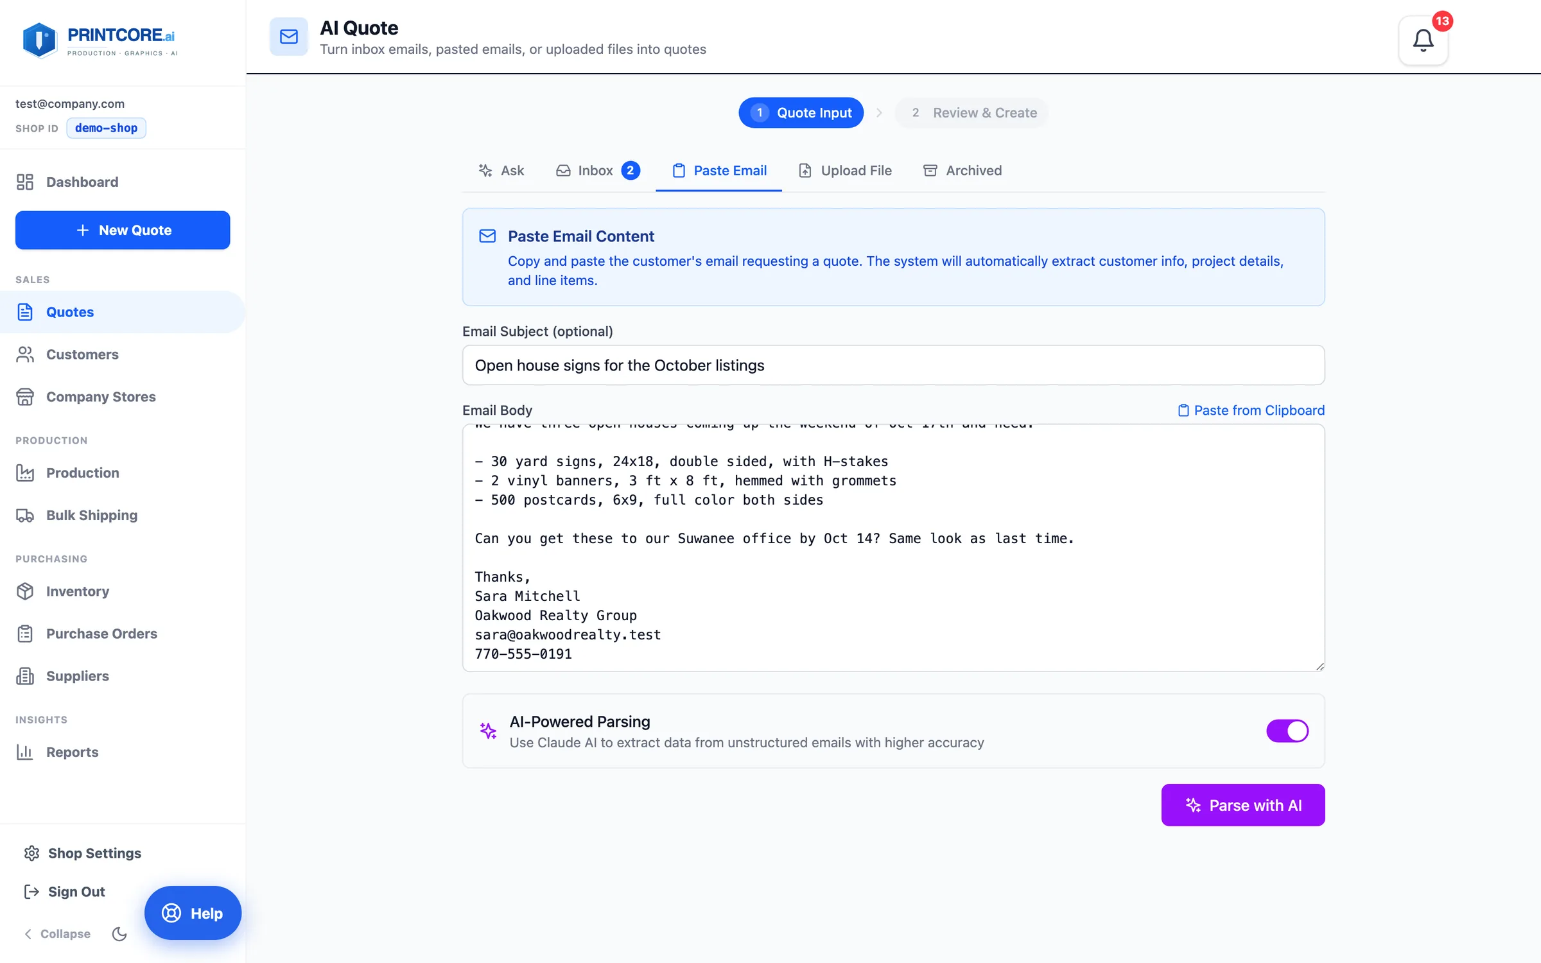Image resolution: width=1541 pixels, height=963 pixels.
Task: Open the Archived tab
Action: pyautogui.click(x=962, y=171)
